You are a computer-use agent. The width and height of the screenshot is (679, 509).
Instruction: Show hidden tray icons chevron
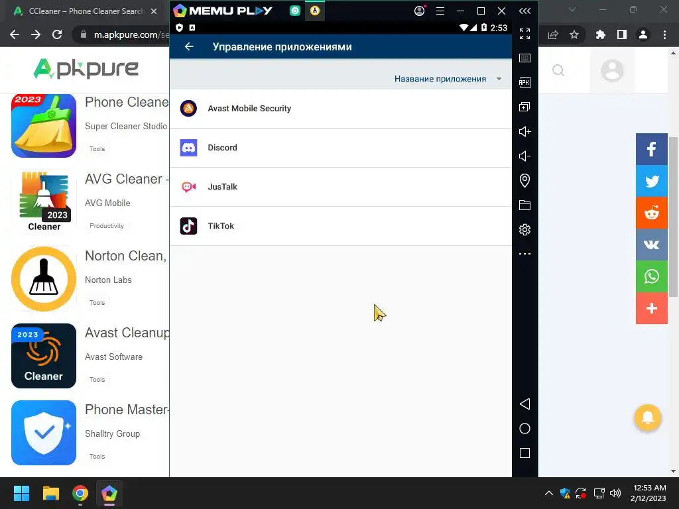click(x=548, y=493)
